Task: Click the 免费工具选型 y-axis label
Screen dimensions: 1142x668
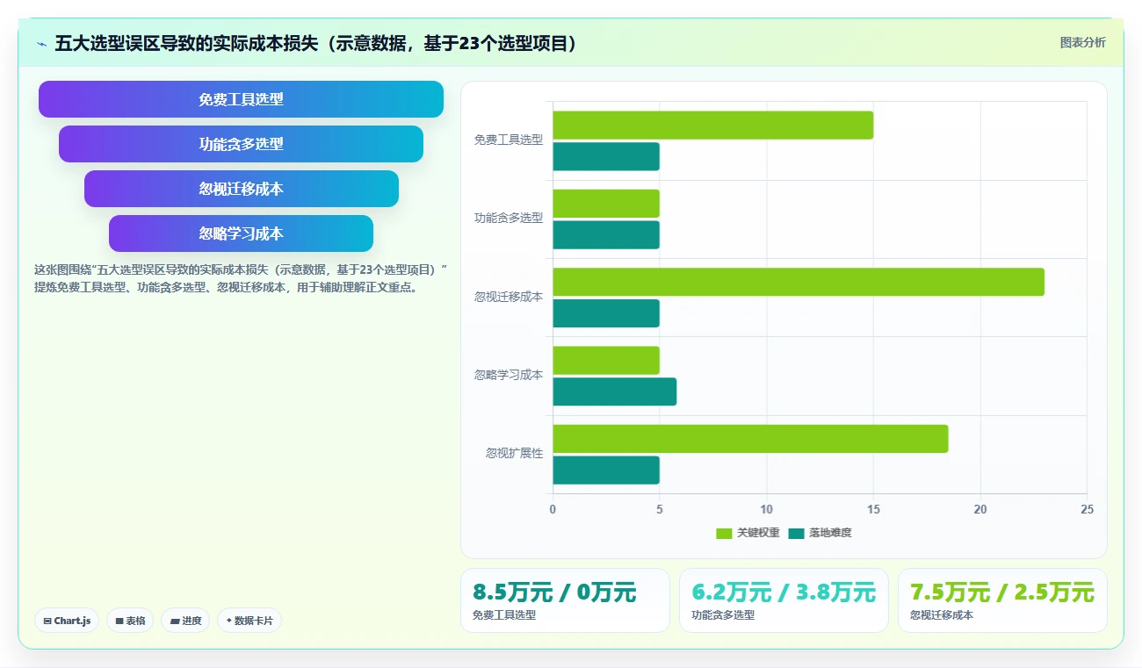Action: pyautogui.click(x=509, y=140)
